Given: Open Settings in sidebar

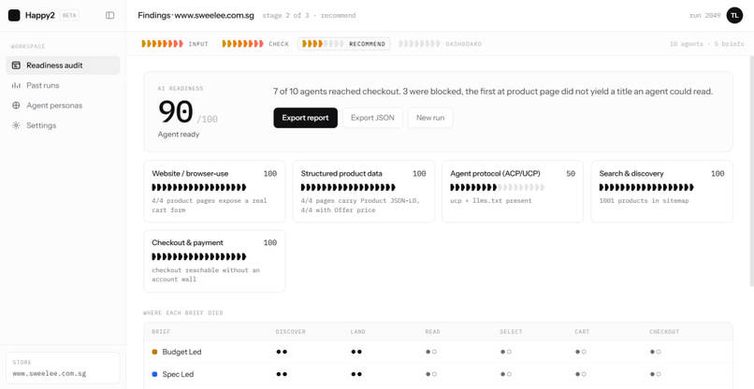Looking at the screenshot, I should (63, 125).
